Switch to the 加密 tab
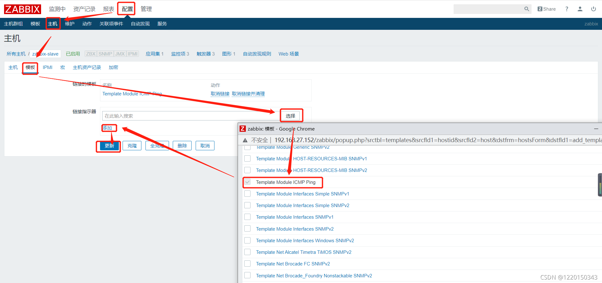The height and width of the screenshot is (283, 602). pyautogui.click(x=114, y=67)
